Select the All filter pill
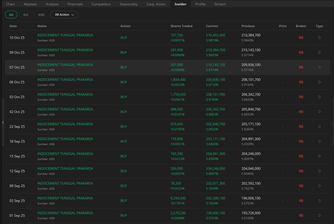Image resolution: width=334 pixels, height=224 pixels. coord(11,15)
